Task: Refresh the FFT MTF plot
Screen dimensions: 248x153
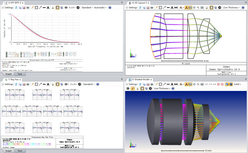Action: (16, 7)
